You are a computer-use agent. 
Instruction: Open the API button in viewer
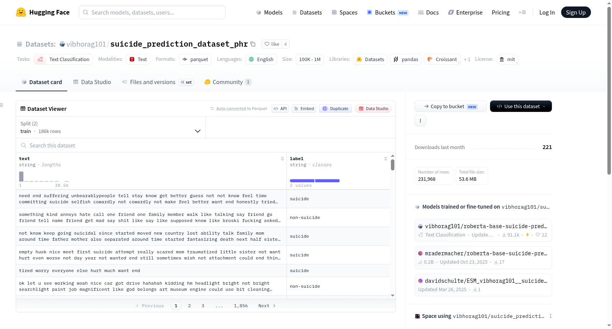point(280,109)
